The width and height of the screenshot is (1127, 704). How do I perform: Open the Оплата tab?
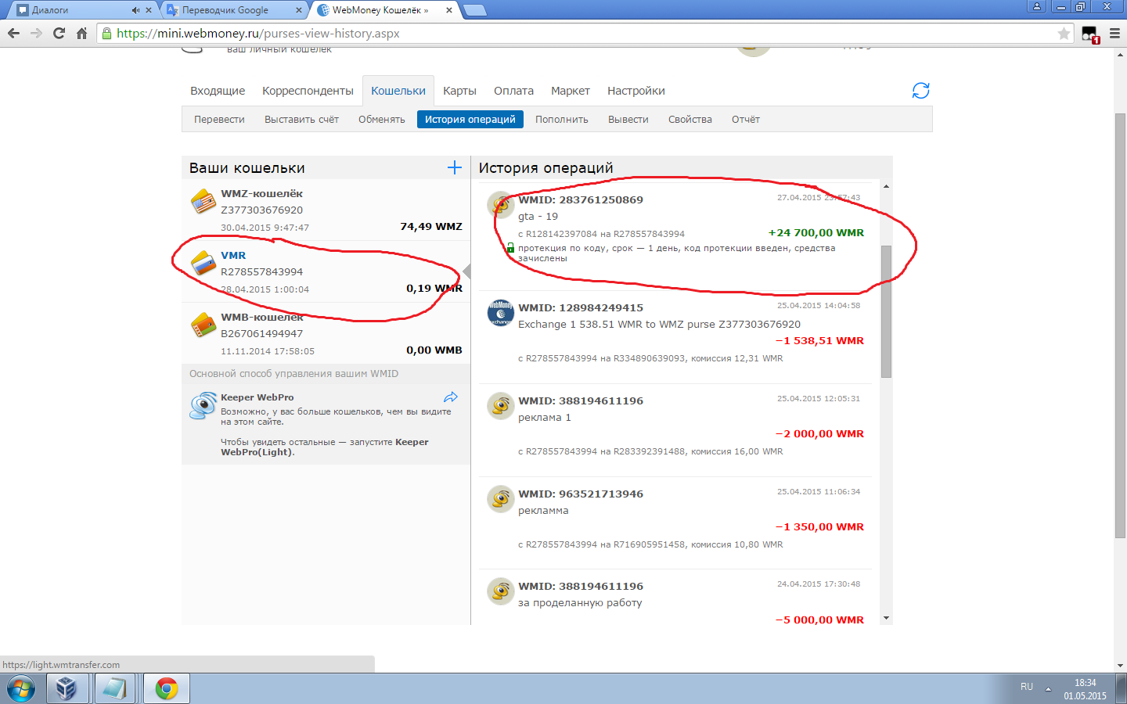(513, 91)
